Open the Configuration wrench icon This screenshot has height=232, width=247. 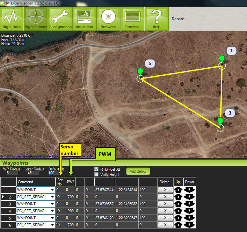click(60, 19)
